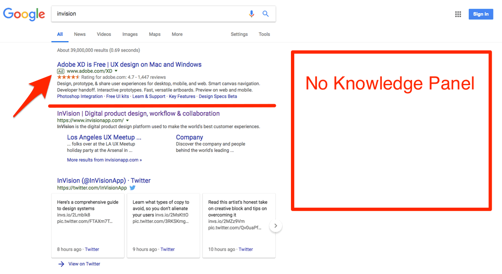Screen dimensions: 502x274
Task: Click https://twitter.com/InVisionApp URL text
Action: tap(92, 188)
